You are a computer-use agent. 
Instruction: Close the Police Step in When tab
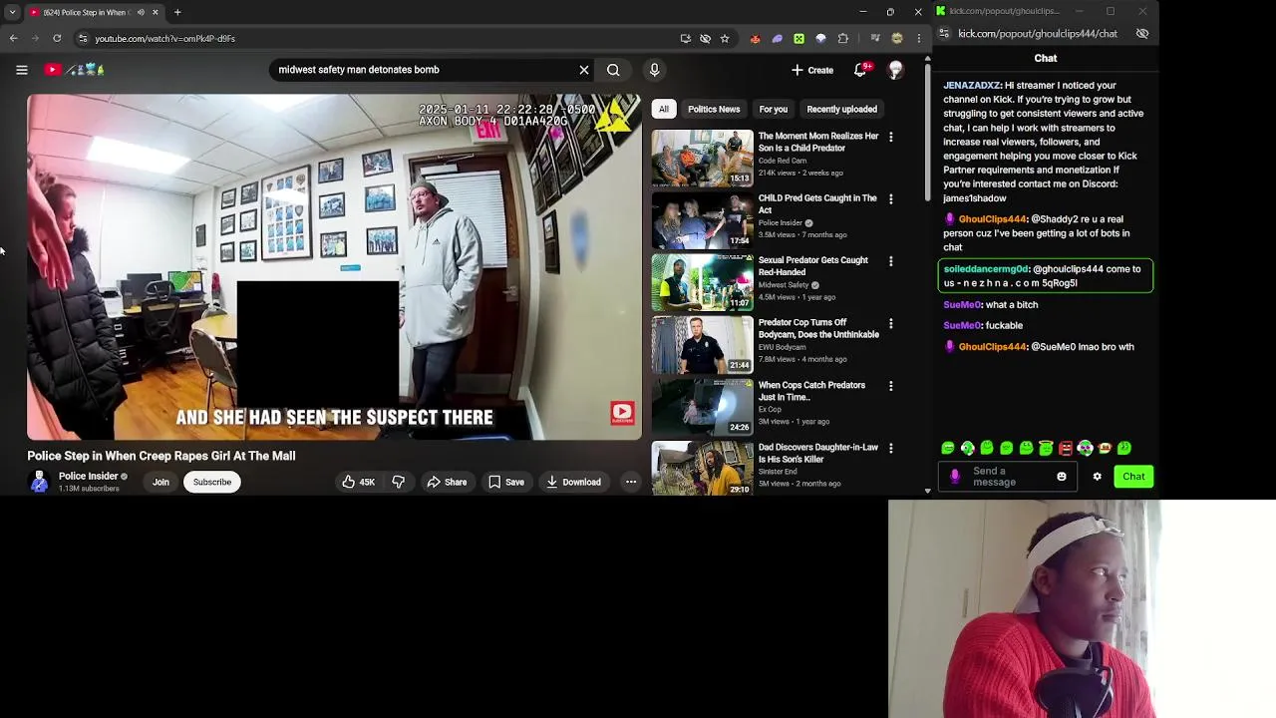pos(155,12)
